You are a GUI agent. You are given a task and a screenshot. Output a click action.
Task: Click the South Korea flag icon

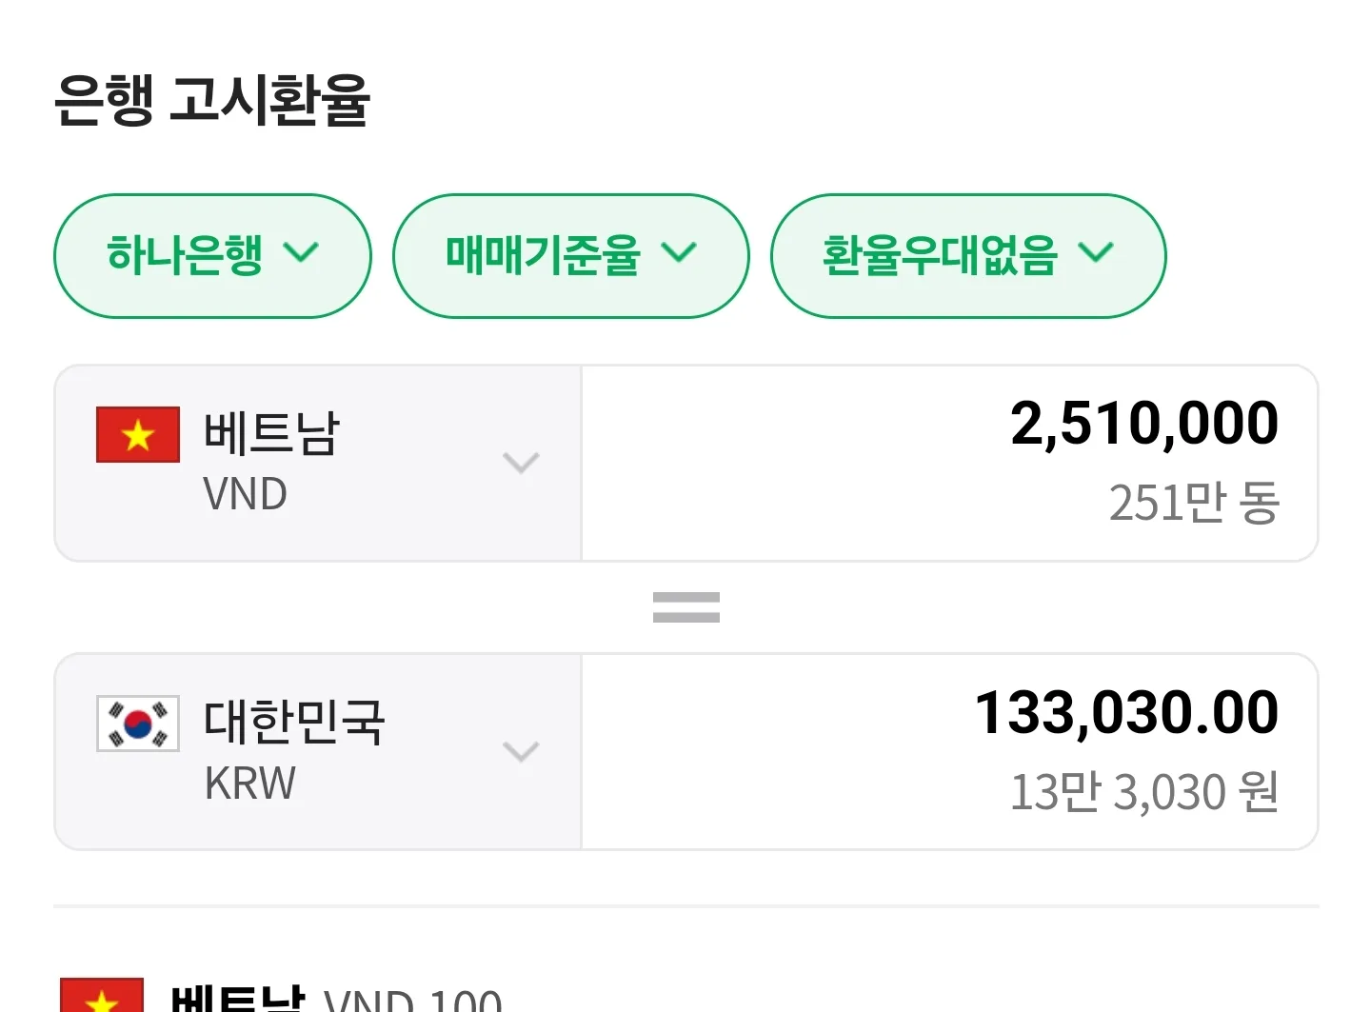click(x=138, y=724)
